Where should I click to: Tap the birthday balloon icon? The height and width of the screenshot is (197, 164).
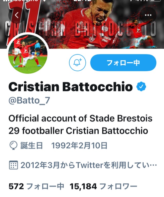coord(13,145)
